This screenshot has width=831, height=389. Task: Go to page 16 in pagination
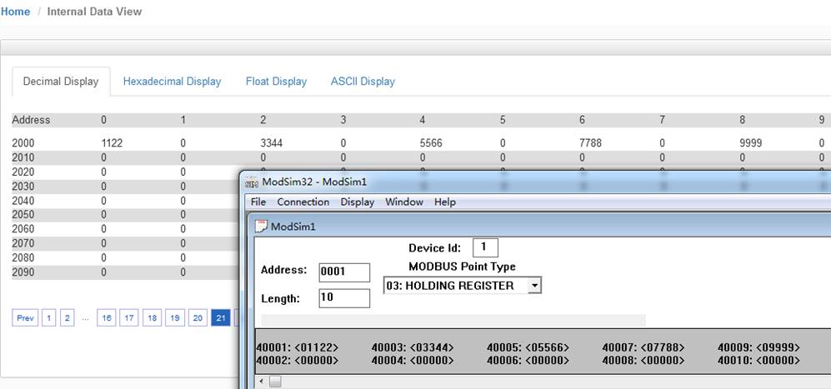[x=107, y=318]
